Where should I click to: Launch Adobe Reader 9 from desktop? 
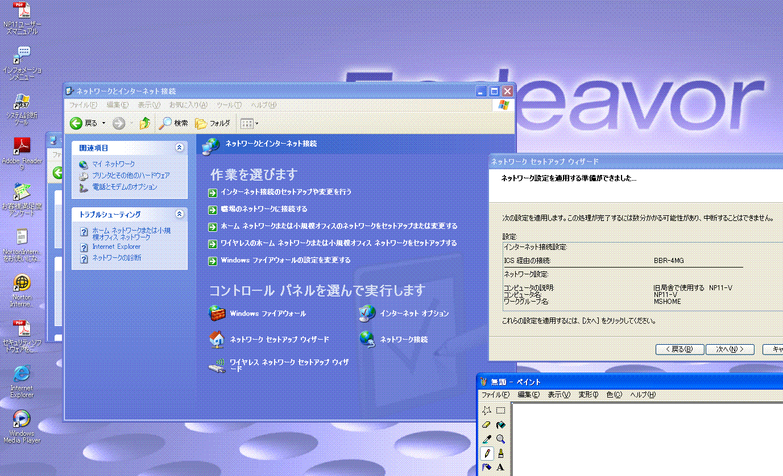(x=22, y=153)
